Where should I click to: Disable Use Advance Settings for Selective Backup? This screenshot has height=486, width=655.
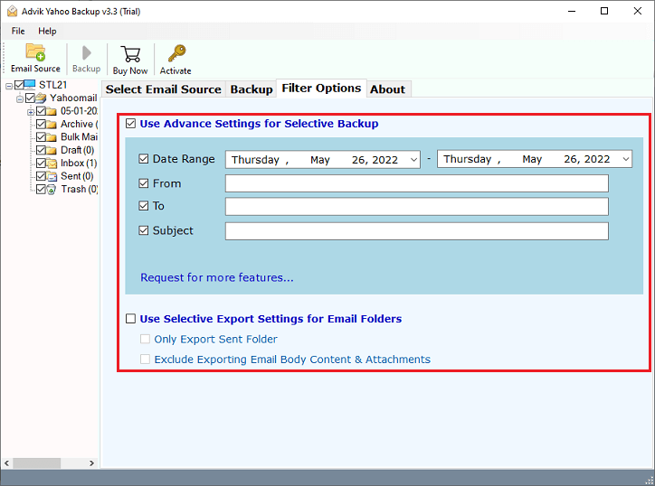(x=132, y=124)
